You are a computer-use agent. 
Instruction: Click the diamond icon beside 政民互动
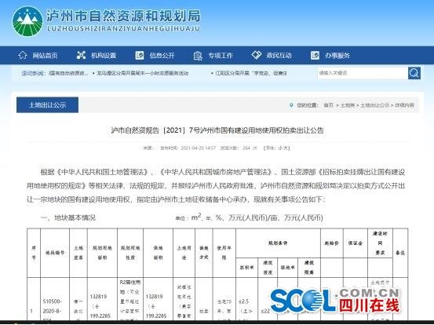(257, 55)
